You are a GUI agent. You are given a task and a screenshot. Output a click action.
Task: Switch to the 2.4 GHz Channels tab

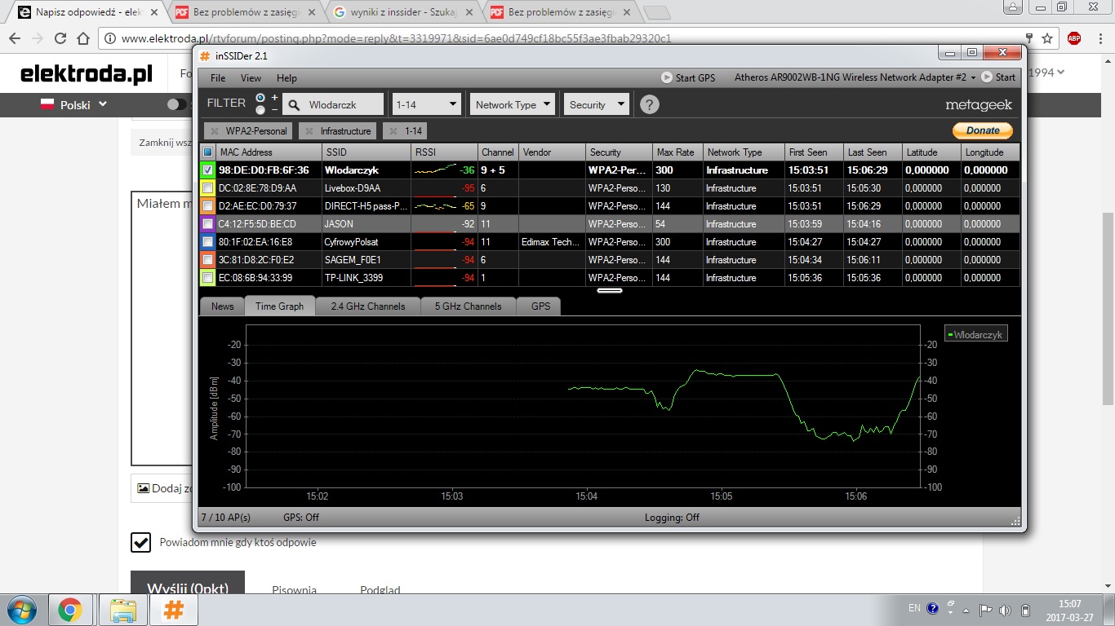pyautogui.click(x=368, y=306)
